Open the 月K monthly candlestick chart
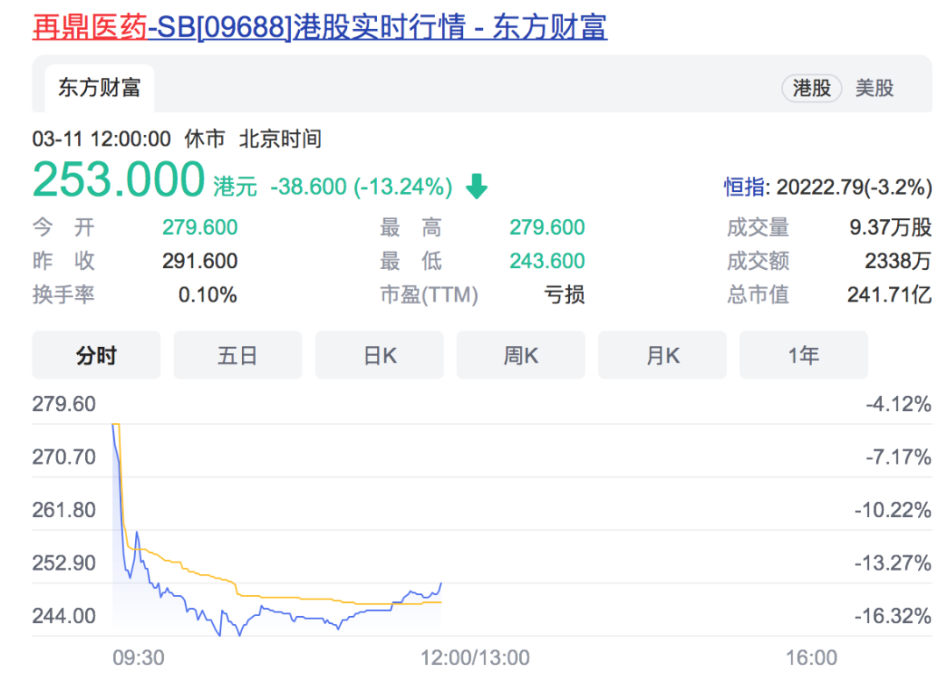 pyautogui.click(x=662, y=355)
